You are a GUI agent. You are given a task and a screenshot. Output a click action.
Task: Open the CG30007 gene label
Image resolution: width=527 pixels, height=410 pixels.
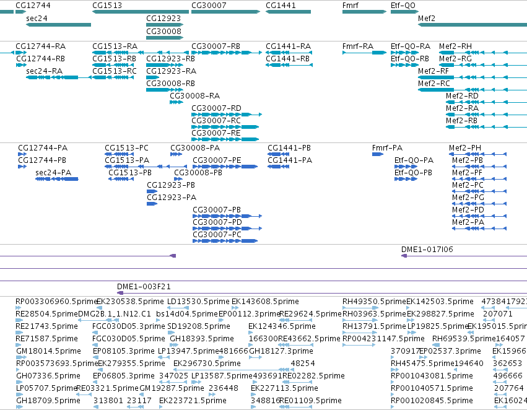209,6
